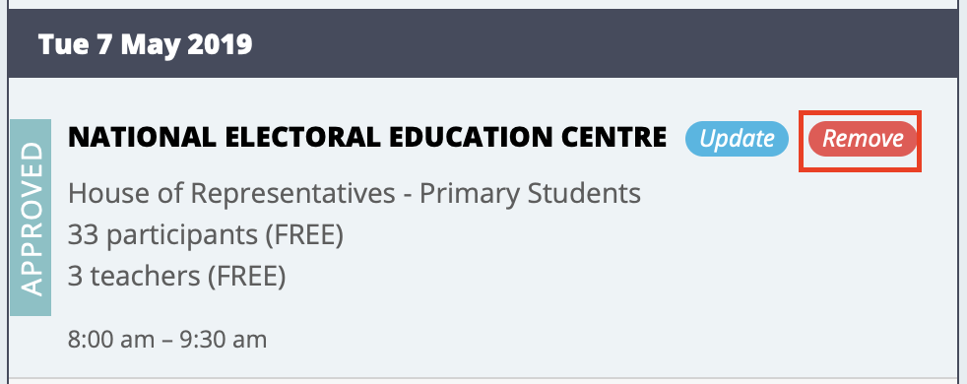Viewport: 967px width, 384px height.
Task: Click the word Representatives in the program line
Action: [x=292, y=194]
